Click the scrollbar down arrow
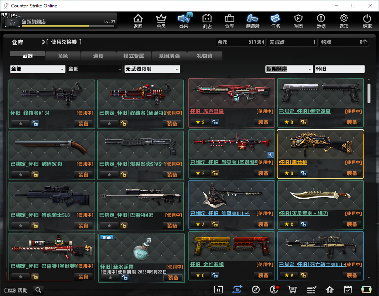This screenshot has width=379, height=296. [x=369, y=277]
